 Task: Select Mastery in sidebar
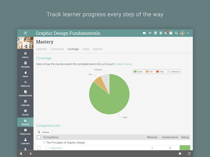click(25, 122)
